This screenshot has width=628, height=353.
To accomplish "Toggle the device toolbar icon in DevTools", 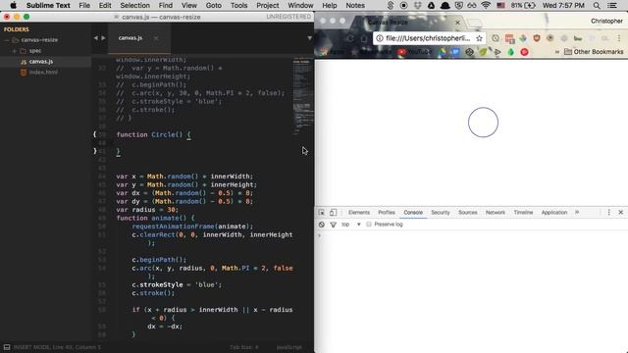I will pos(334,213).
